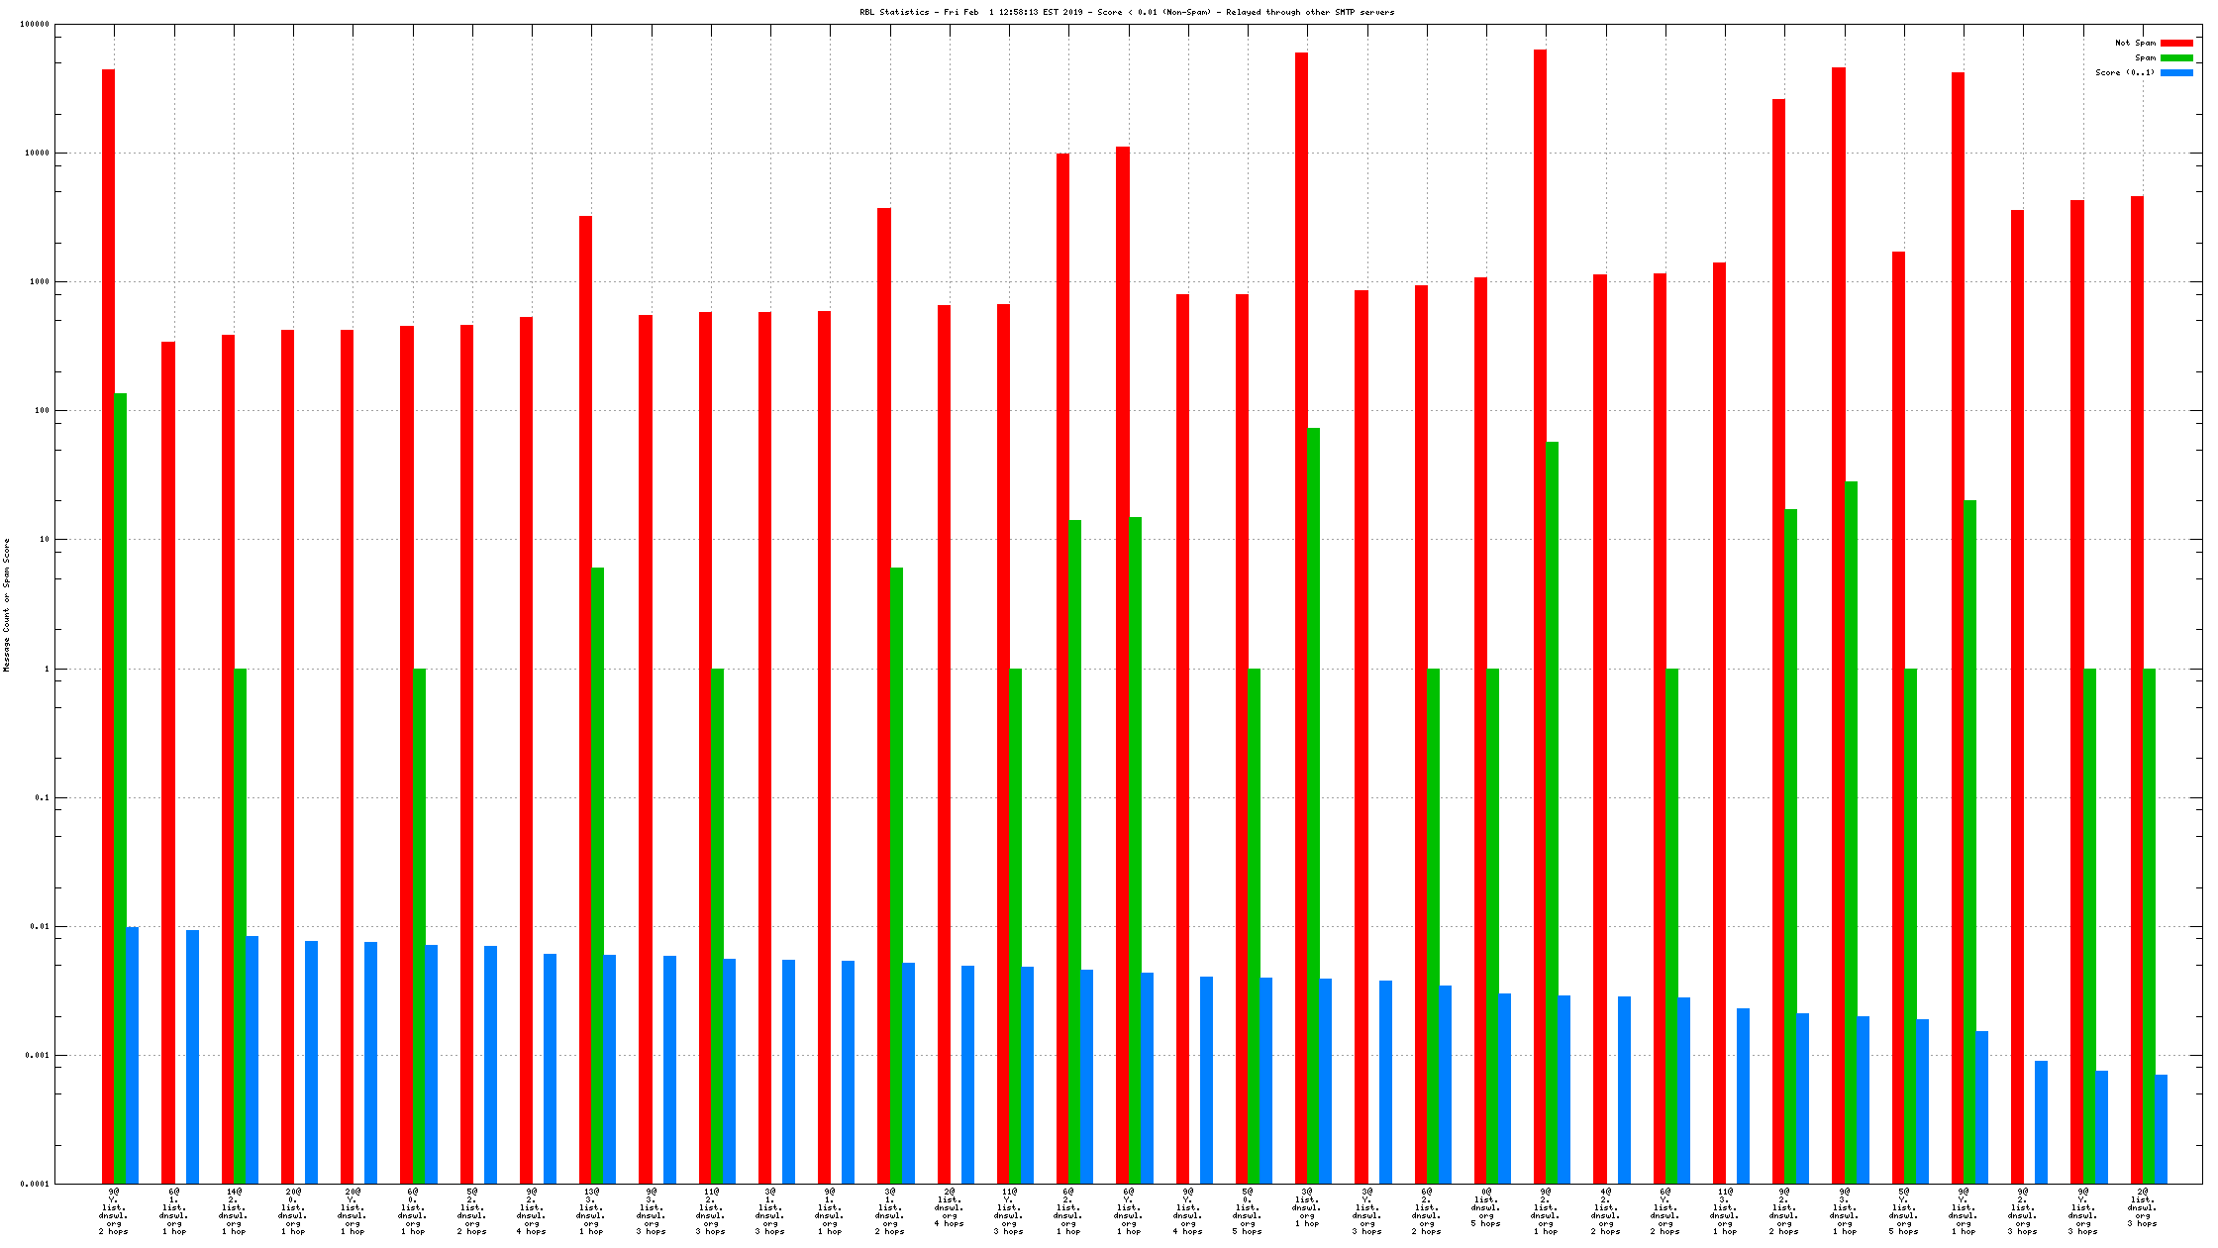
Task: Click the 0.01 tick label on the y-axis
Action: [x=39, y=927]
